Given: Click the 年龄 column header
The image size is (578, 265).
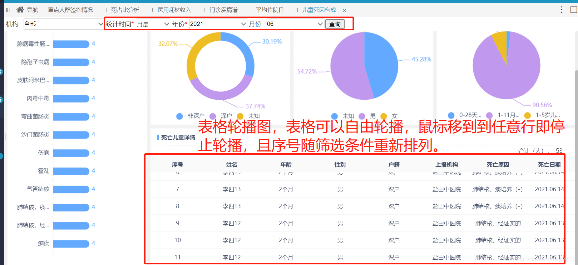Looking at the screenshot, I should click(286, 165).
